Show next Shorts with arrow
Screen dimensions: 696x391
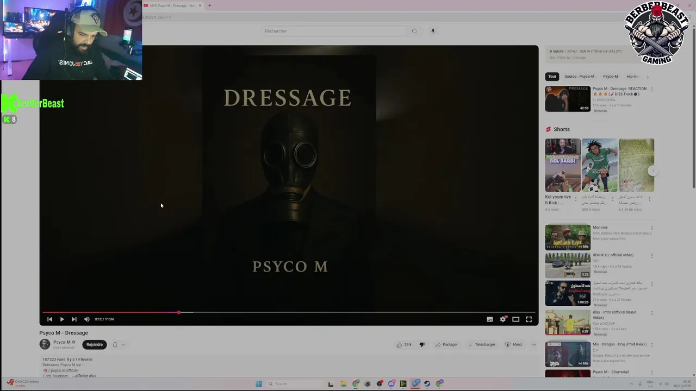[x=653, y=171]
